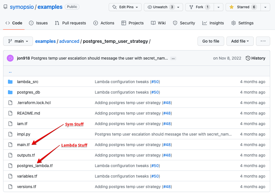Open commit message in postgres_lambda.tf row

coord(122,166)
